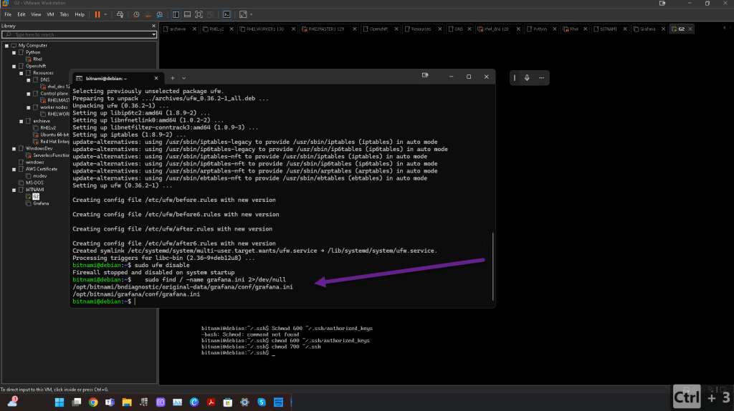Image resolution: width=734 pixels, height=411 pixels.
Task: Take a snapshot of this VM
Action: tap(136, 14)
